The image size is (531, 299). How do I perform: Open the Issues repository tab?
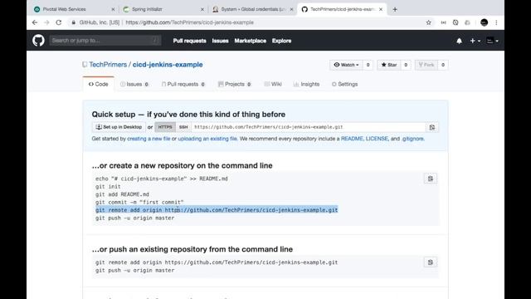tap(134, 84)
